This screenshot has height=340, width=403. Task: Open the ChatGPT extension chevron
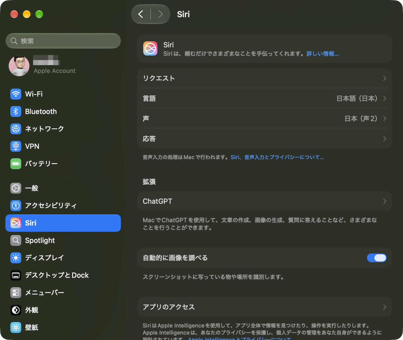pos(384,201)
